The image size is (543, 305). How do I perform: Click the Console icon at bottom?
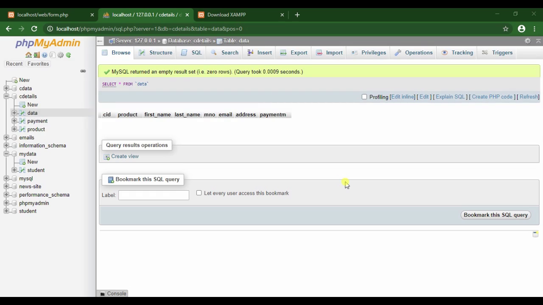coord(102,294)
